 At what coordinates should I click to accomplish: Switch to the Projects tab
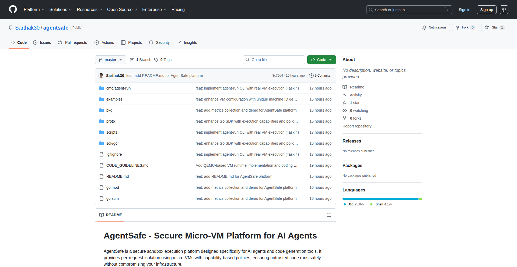point(131,42)
